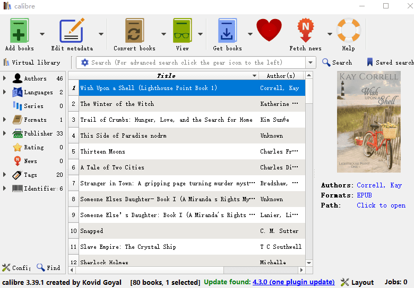Open the Edit metadata tool

pos(72,31)
